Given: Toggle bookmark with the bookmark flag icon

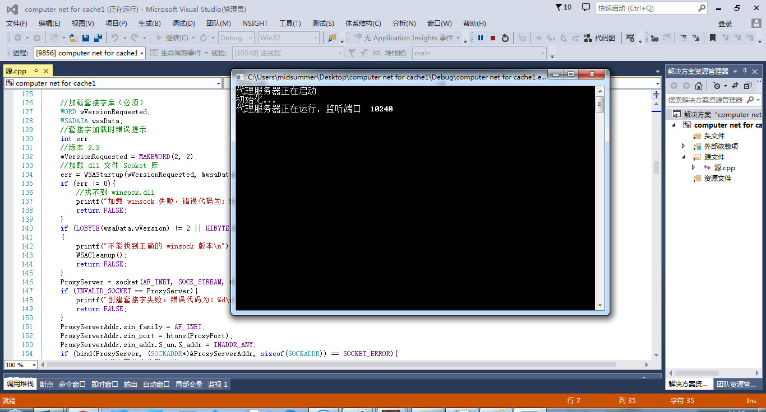Looking at the screenshot, I should pyautogui.click(x=713, y=38).
